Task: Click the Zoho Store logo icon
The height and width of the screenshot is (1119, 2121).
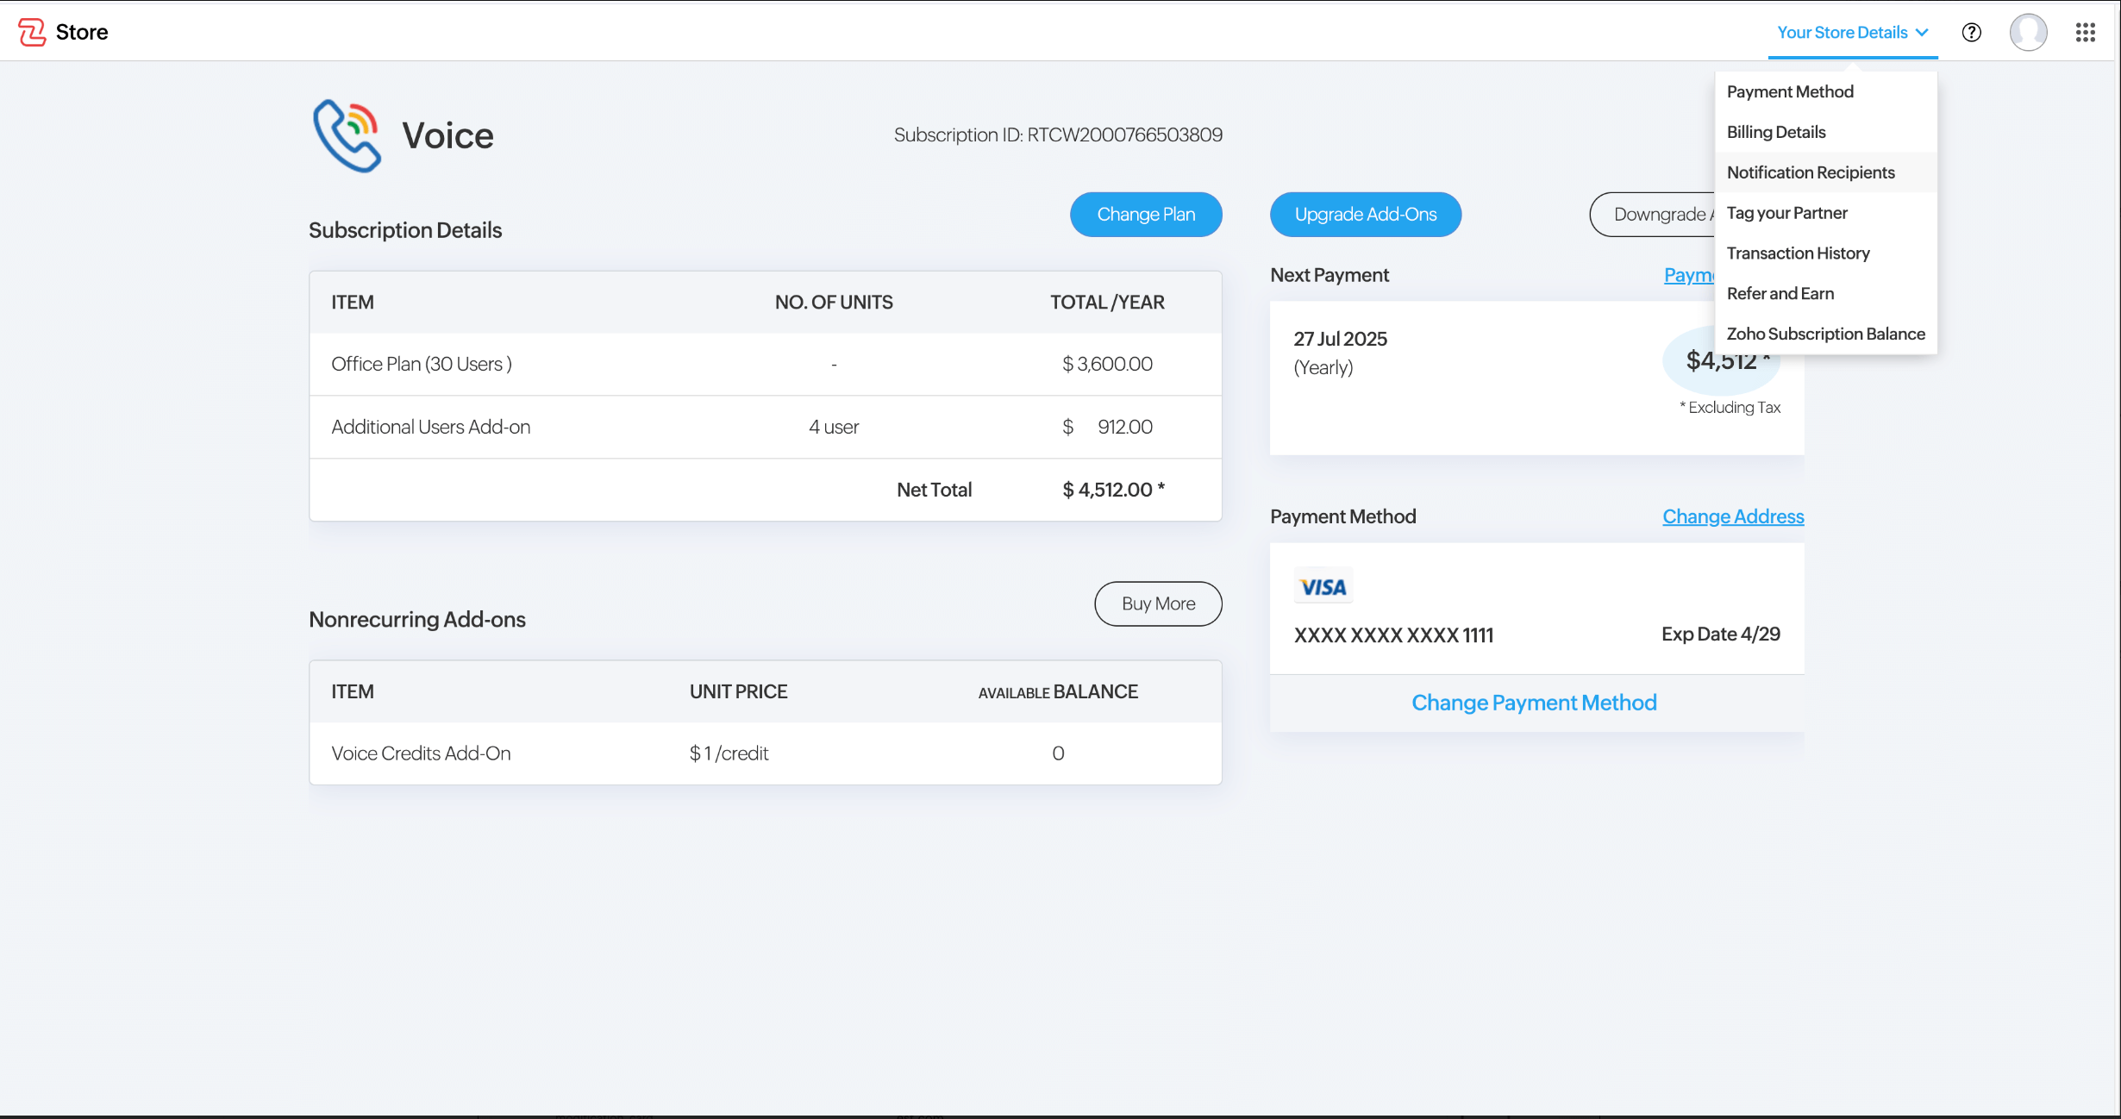Action: [32, 32]
